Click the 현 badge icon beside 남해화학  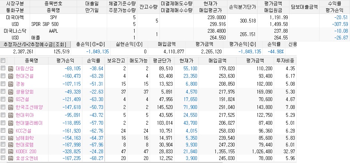pos(11,138)
